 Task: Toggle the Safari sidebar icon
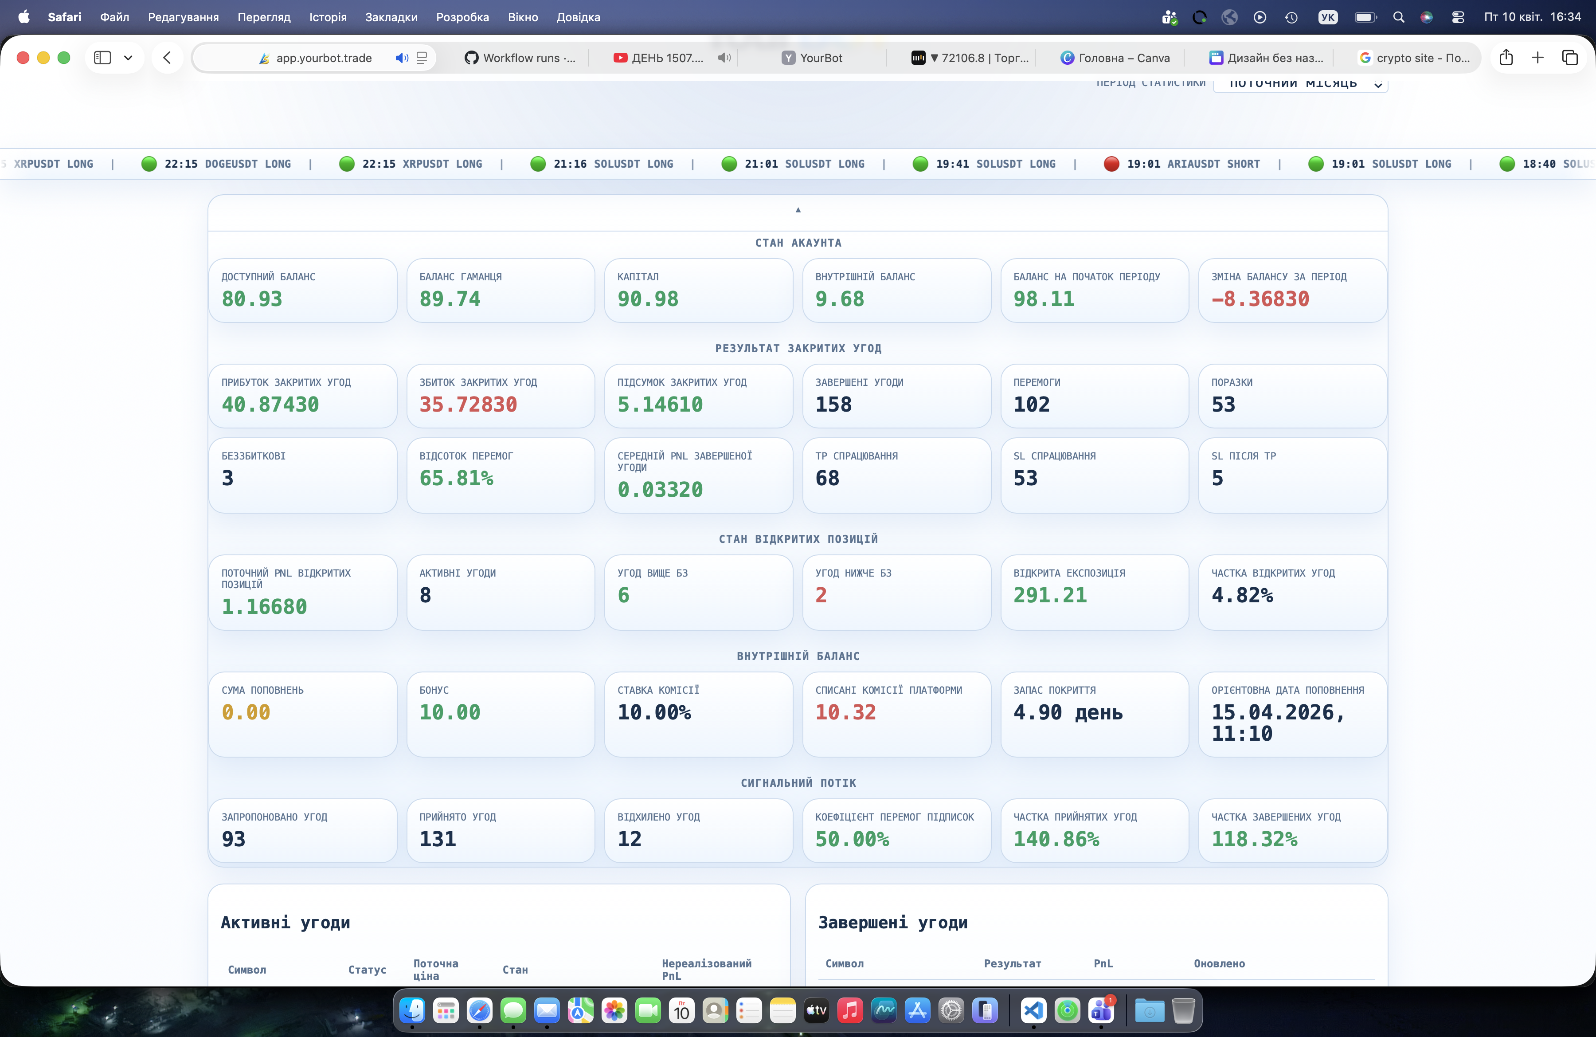(x=102, y=58)
